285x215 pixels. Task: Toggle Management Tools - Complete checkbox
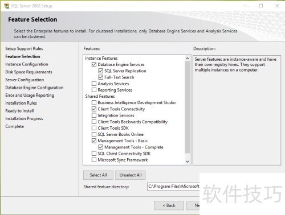100,147
